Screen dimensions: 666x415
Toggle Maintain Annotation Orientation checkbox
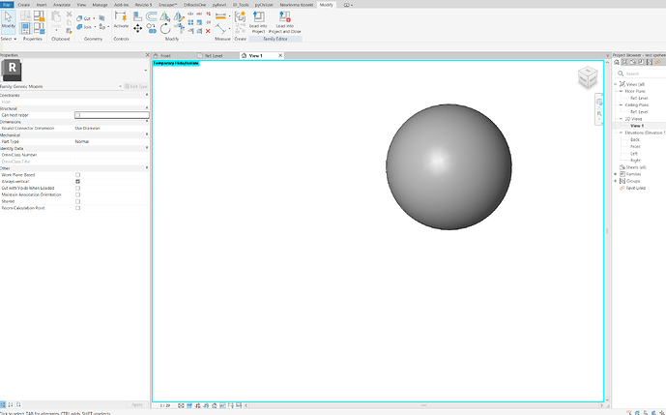(77, 194)
